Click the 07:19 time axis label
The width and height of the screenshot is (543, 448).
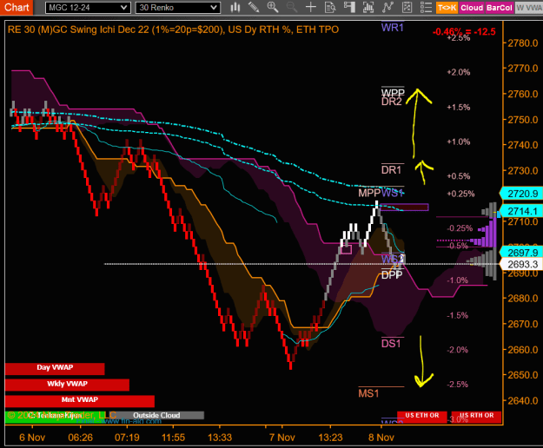[127, 438]
